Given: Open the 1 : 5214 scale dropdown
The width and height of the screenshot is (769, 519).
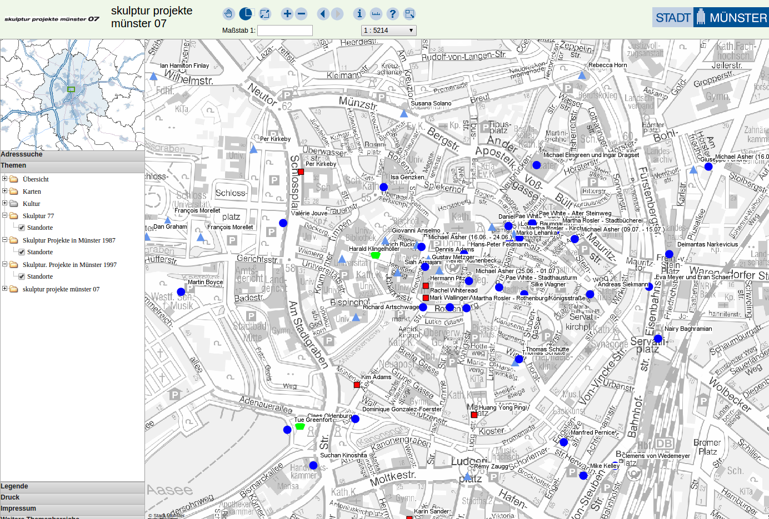Looking at the screenshot, I should 389,31.
